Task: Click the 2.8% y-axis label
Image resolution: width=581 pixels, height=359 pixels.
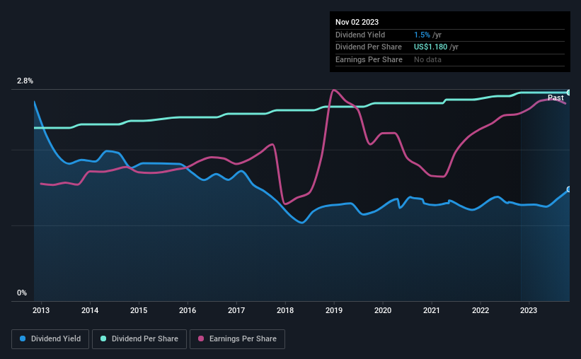Action: pos(25,81)
